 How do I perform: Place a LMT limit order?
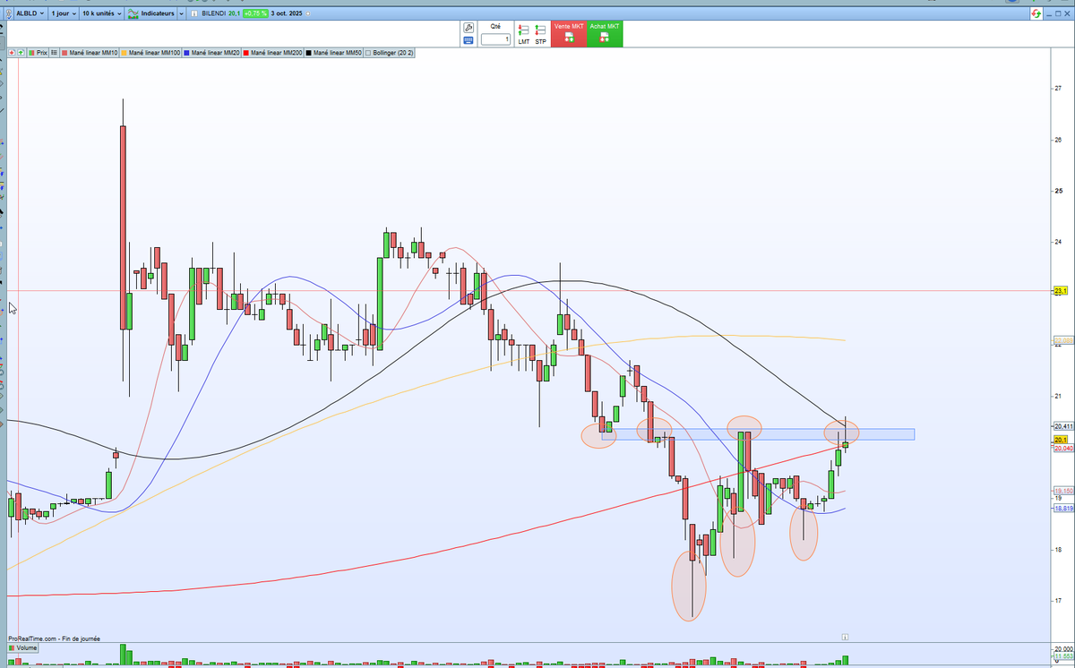click(x=524, y=35)
